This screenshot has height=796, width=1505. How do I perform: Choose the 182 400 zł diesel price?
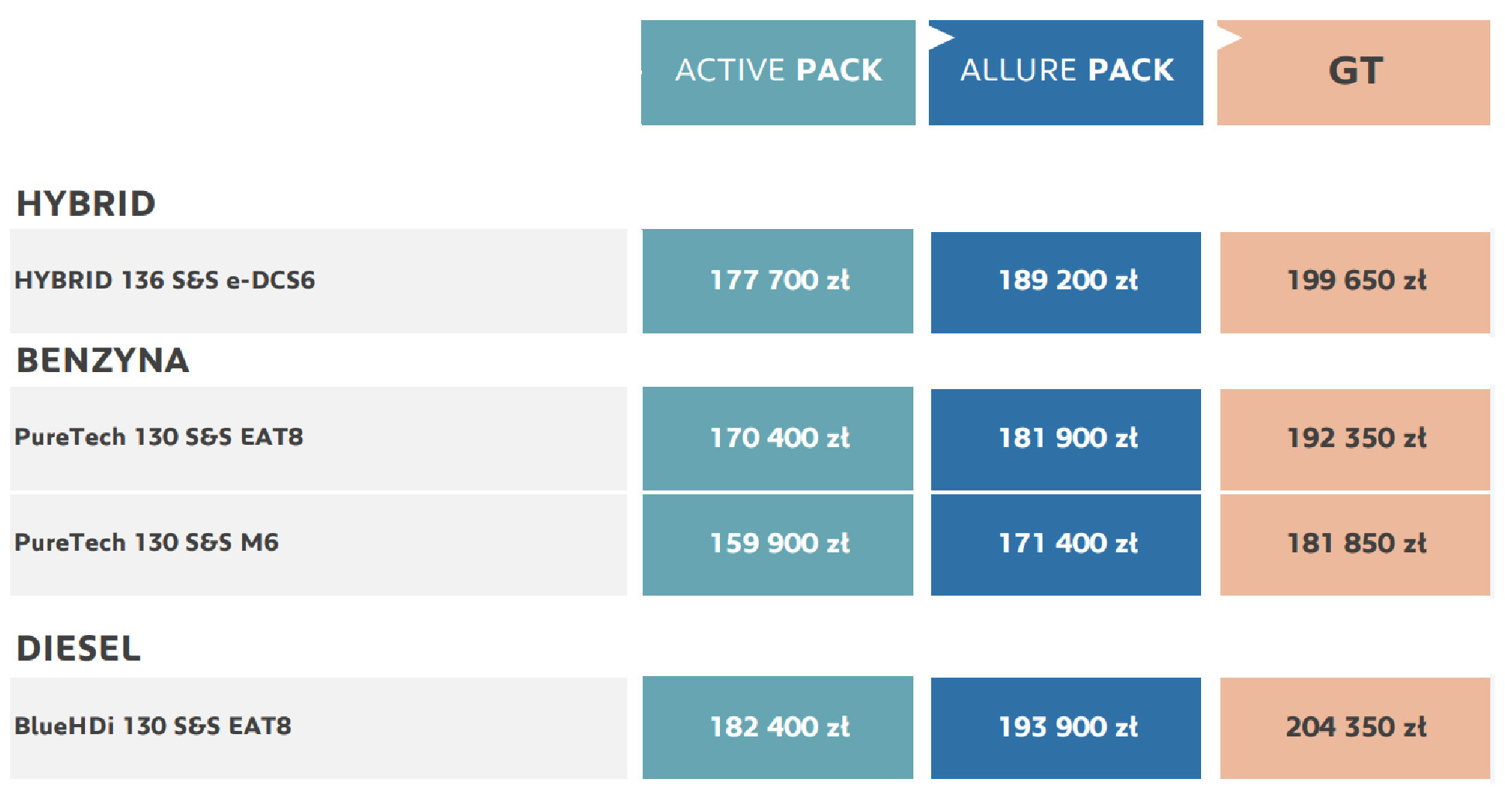click(778, 727)
